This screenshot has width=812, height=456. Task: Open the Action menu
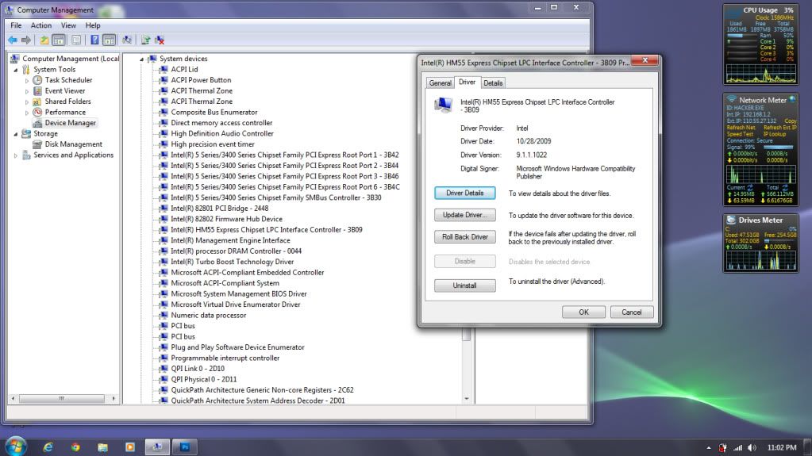(x=41, y=25)
